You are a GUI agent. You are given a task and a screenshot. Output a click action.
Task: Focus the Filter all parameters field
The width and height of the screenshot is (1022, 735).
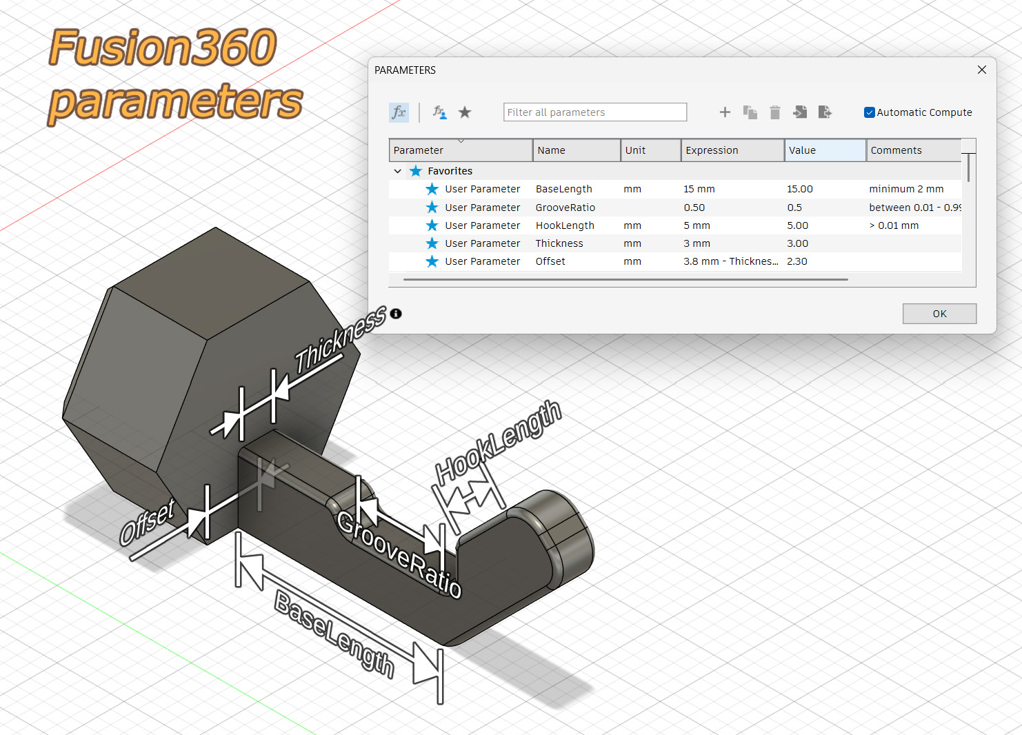[595, 112]
